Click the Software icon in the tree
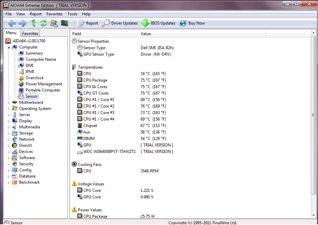Screen dimensions: 318x225 15,158
